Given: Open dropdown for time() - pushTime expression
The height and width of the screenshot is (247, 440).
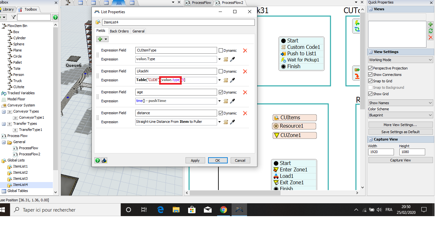Looking at the screenshot, I should click(220, 101).
